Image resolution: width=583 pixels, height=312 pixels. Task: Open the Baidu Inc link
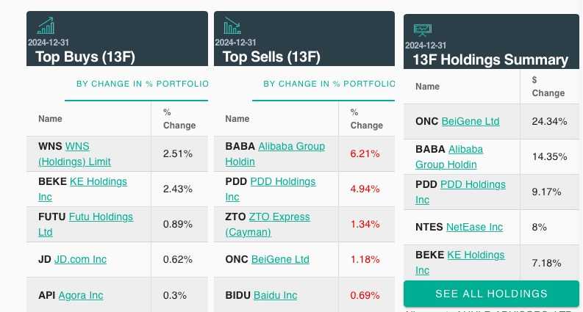(x=275, y=295)
